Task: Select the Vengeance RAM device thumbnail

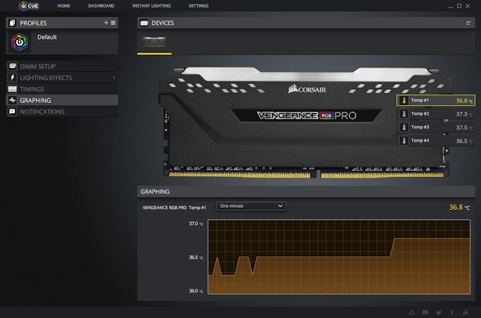Action: pyautogui.click(x=155, y=42)
